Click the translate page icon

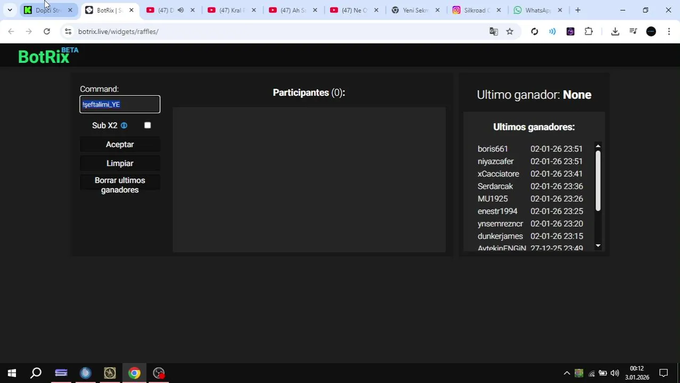pos(494,31)
